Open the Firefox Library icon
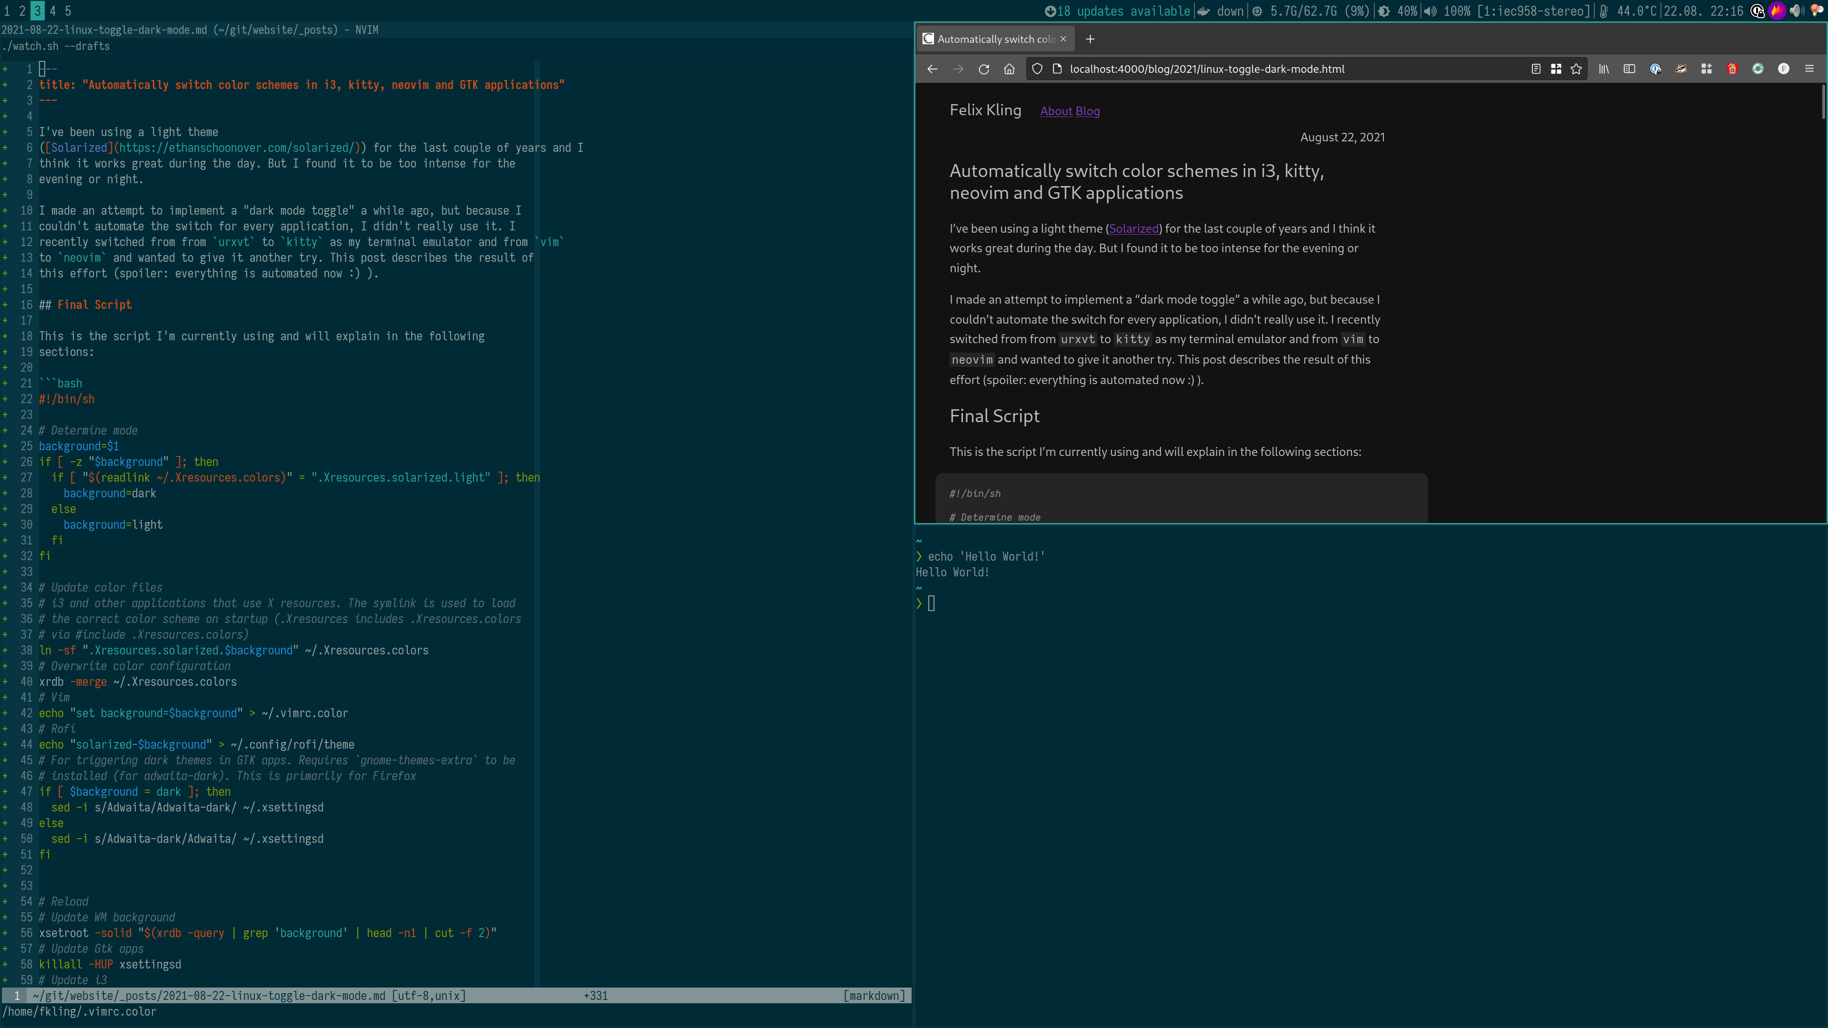 click(x=1604, y=69)
